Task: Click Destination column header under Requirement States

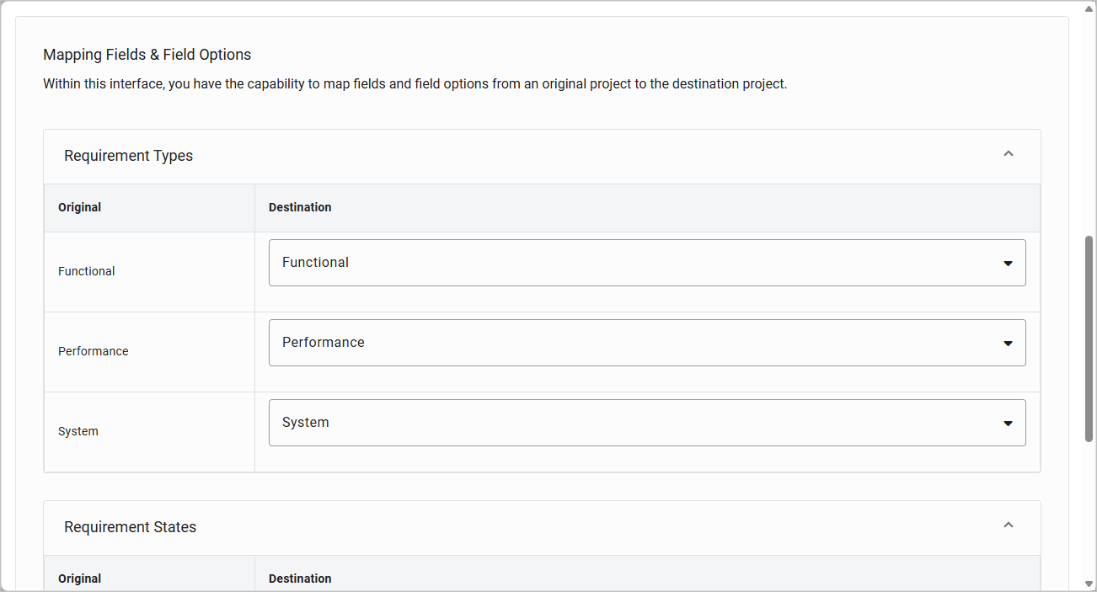Action: tap(300, 579)
